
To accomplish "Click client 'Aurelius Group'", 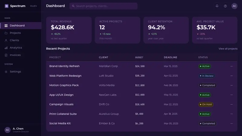I will pos(109,114).
